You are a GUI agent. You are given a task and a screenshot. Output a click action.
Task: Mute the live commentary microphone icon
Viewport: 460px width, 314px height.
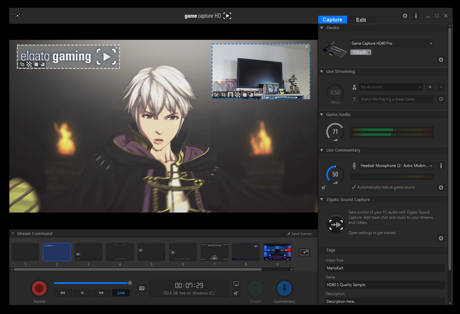(x=324, y=188)
